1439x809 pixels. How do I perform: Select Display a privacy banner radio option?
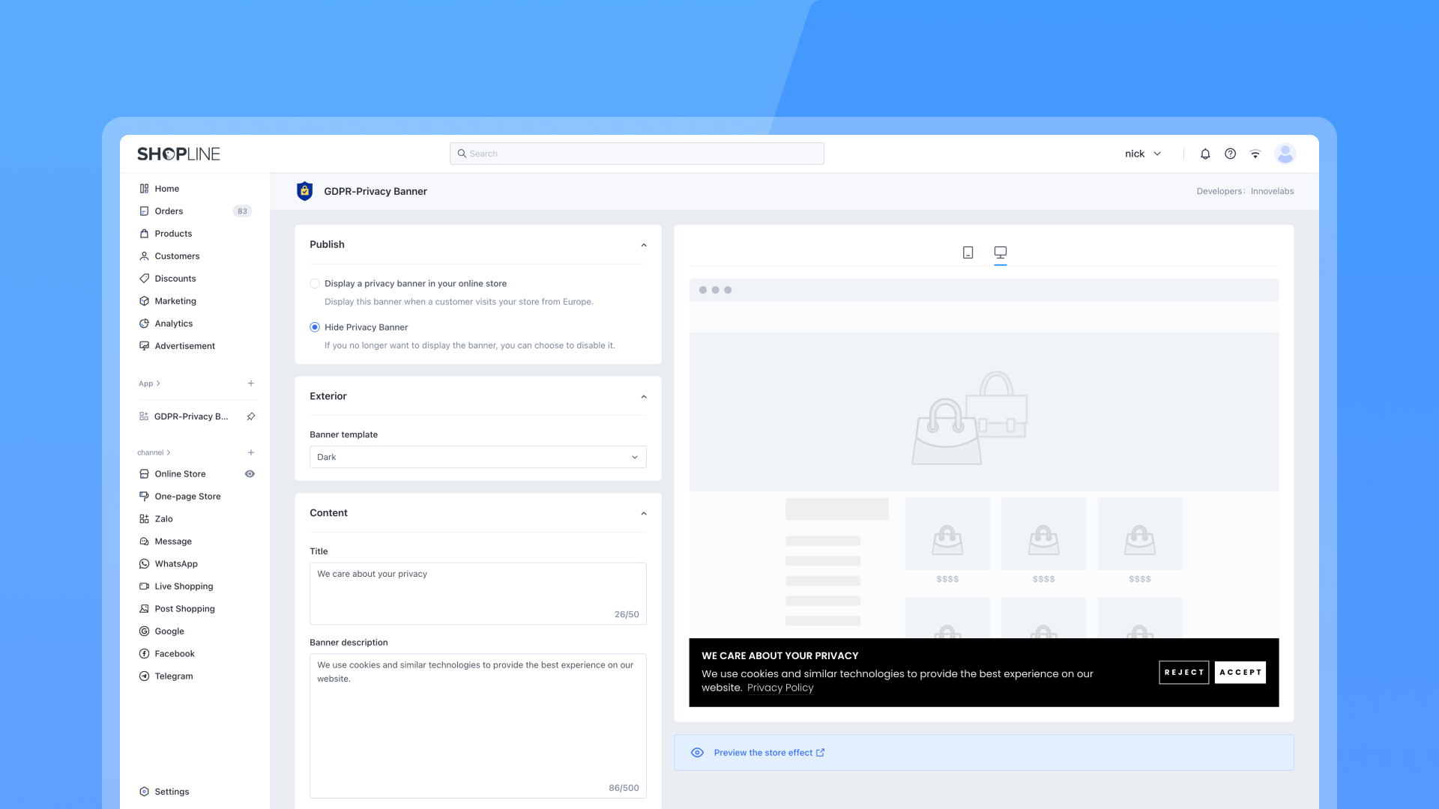[x=315, y=284]
